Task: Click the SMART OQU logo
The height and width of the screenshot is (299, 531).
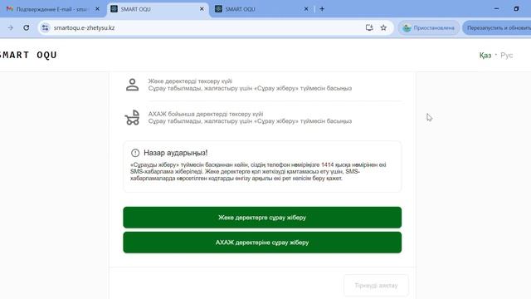Action: [x=28, y=55]
